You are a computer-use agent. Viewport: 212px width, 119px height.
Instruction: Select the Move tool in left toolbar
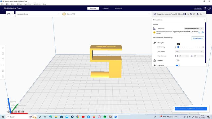click(x=3, y=48)
